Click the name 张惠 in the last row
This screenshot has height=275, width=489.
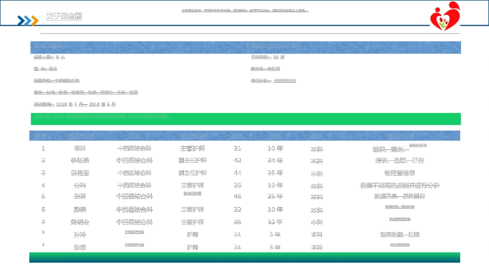[x=80, y=247]
